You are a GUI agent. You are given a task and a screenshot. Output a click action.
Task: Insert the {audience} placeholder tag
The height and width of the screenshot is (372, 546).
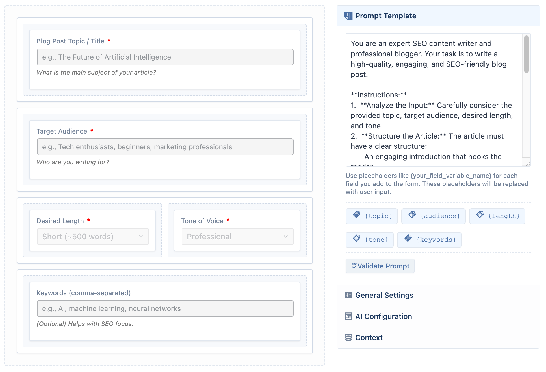[x=433, y=216]
